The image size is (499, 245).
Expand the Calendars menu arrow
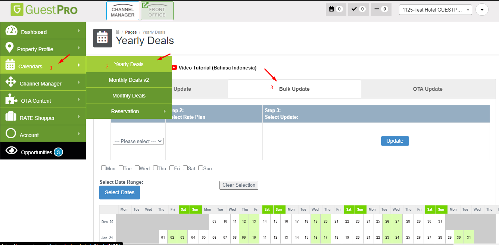click(79, 65)
